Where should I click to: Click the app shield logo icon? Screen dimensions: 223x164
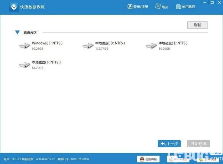click(14, 7)
